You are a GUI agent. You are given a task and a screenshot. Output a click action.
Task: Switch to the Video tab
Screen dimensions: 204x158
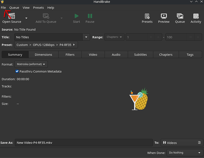93,54
